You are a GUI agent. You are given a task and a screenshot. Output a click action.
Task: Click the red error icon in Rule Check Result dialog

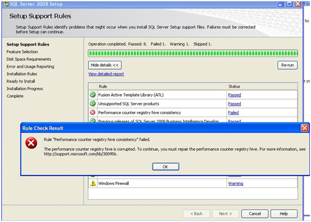tap(31, 143)
